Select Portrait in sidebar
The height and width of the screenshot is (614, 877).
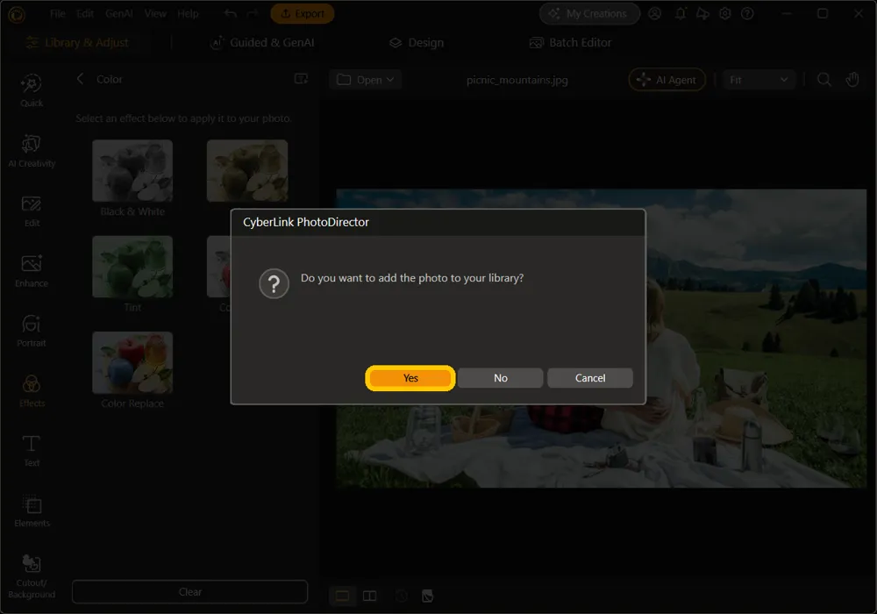32,331
